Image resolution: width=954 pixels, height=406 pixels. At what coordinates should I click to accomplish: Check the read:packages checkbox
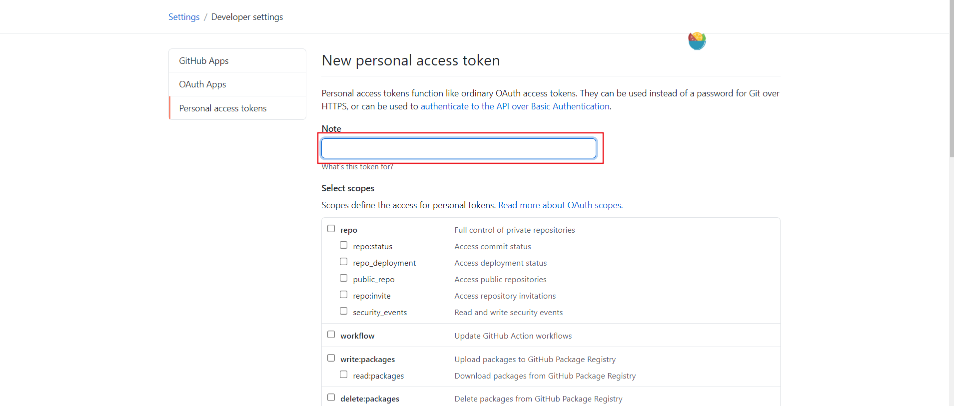pos(343,375)
